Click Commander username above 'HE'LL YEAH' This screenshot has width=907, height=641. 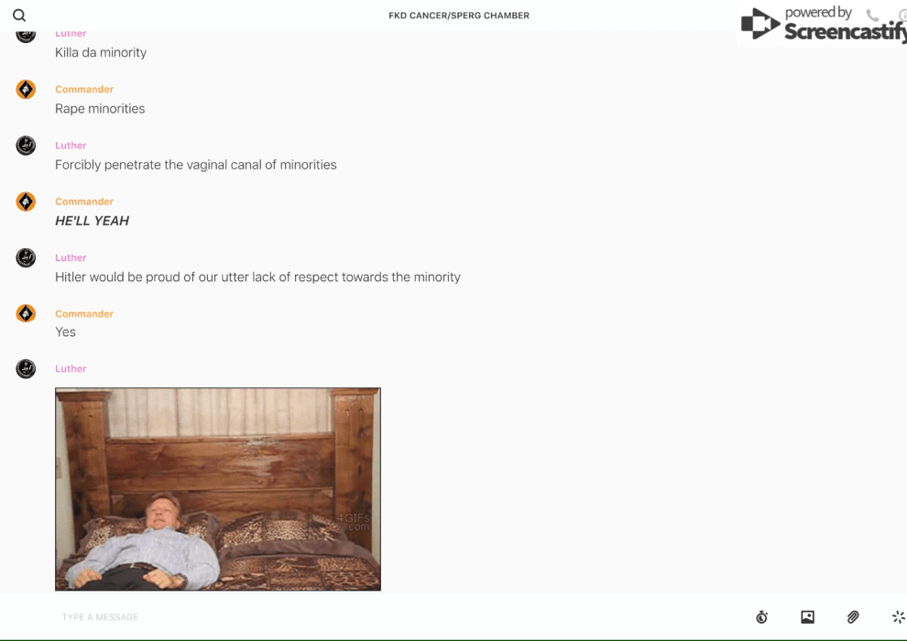click(84, 201)
